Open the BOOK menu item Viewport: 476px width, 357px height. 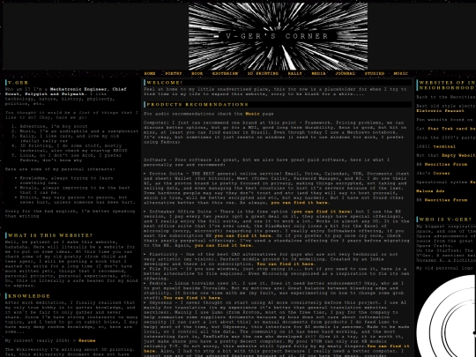pyautogui.click(x=197, y=73)
